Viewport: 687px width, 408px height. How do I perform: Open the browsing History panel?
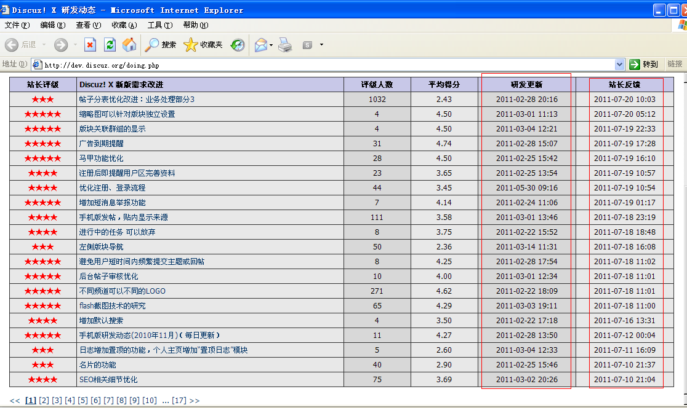[x=238, y=45]
